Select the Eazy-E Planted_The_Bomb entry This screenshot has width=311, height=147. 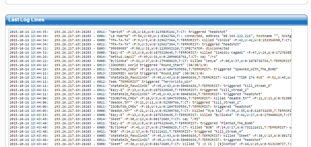(x=132, y=123)
